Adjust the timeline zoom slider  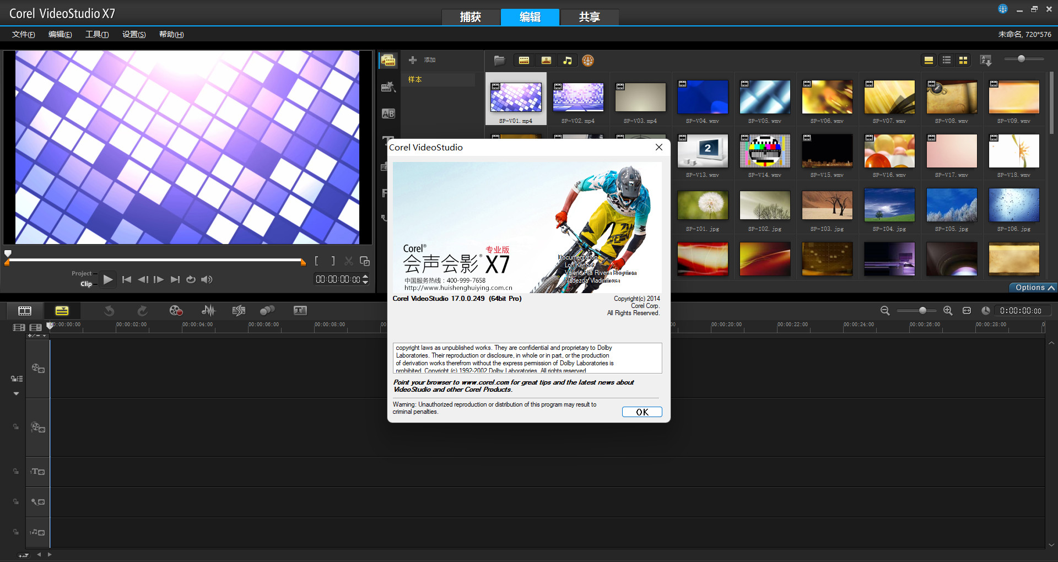tap(922, 311)
